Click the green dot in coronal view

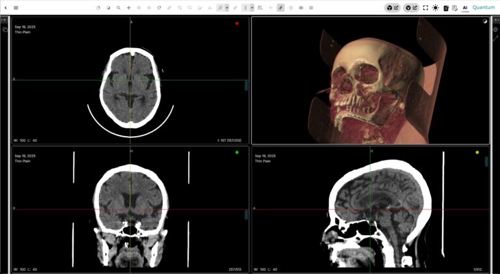tap(237, 152)
